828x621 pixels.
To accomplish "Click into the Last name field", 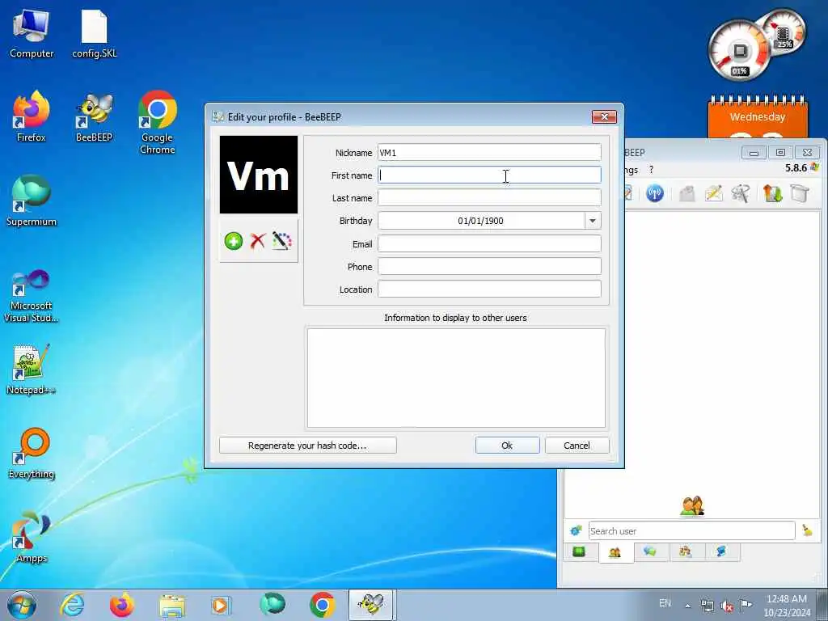I will [489, 197].
